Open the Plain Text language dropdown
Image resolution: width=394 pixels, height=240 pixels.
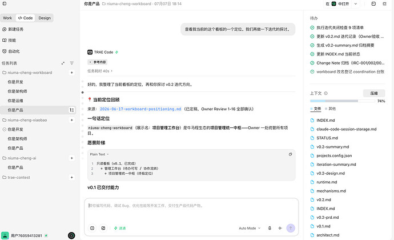point(99,154)
